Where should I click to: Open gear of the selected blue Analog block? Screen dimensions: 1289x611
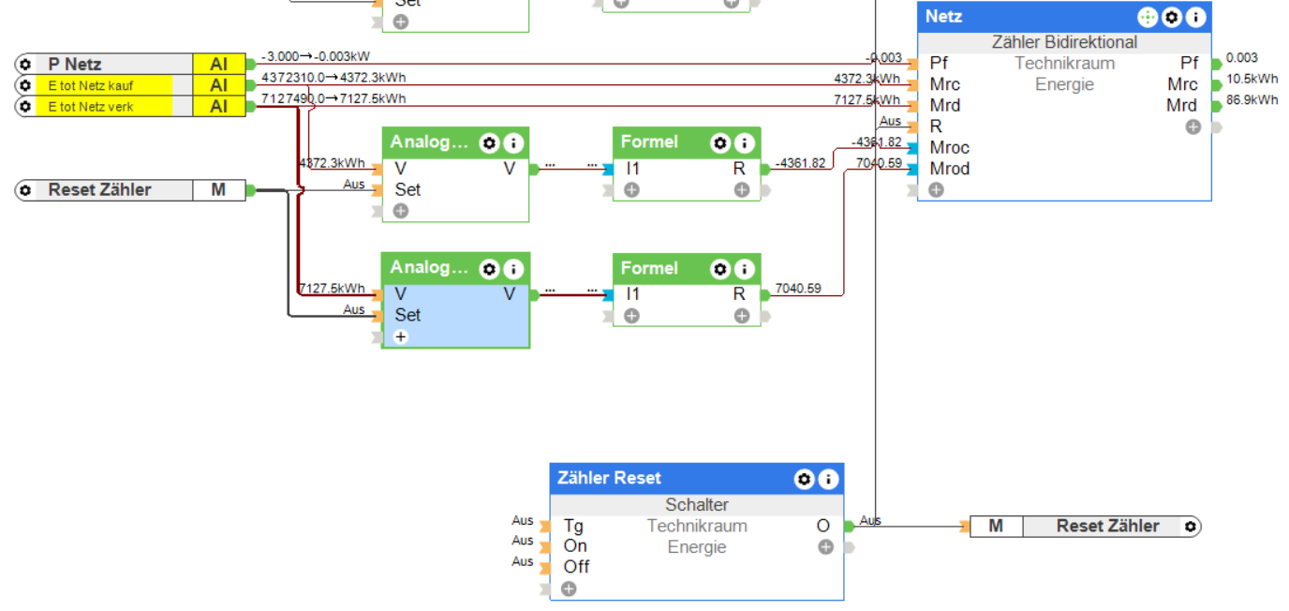click(488, 269)
